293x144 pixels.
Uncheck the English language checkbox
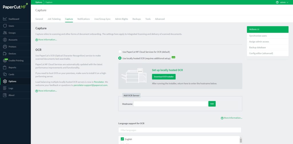click(x=122, y=139)
